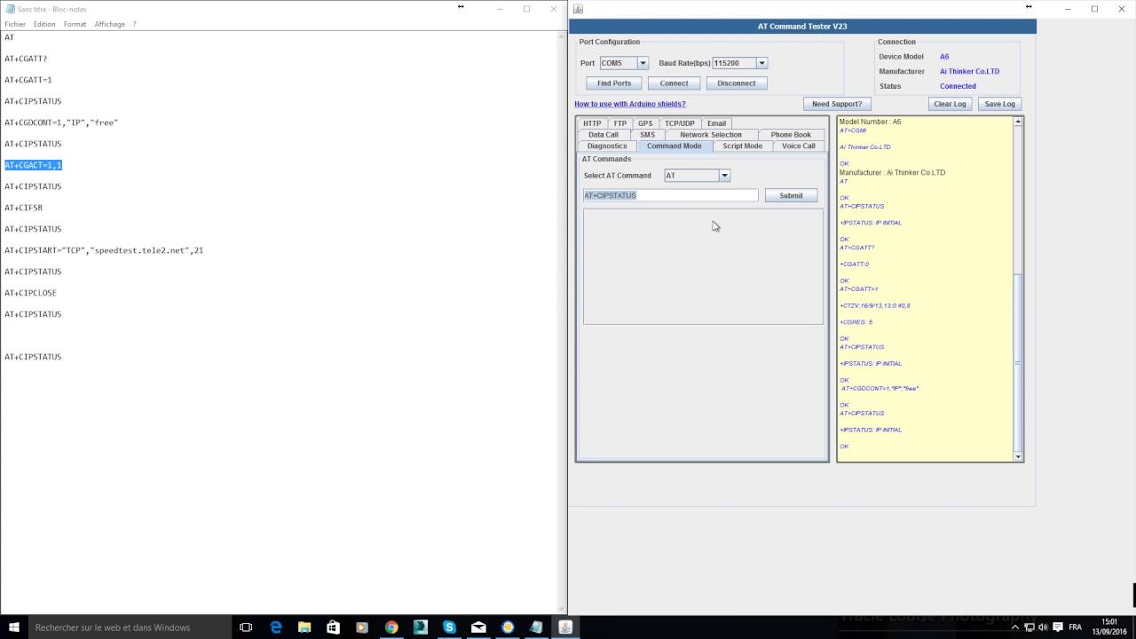Open the Windows Store taskbar icon
Screen dimensions: 1136x639
tap(334, 627)
